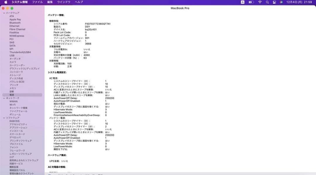This screenshot has width=316, height=175.
Task: Select ATA in the sidebar
Action: point(12,16)
